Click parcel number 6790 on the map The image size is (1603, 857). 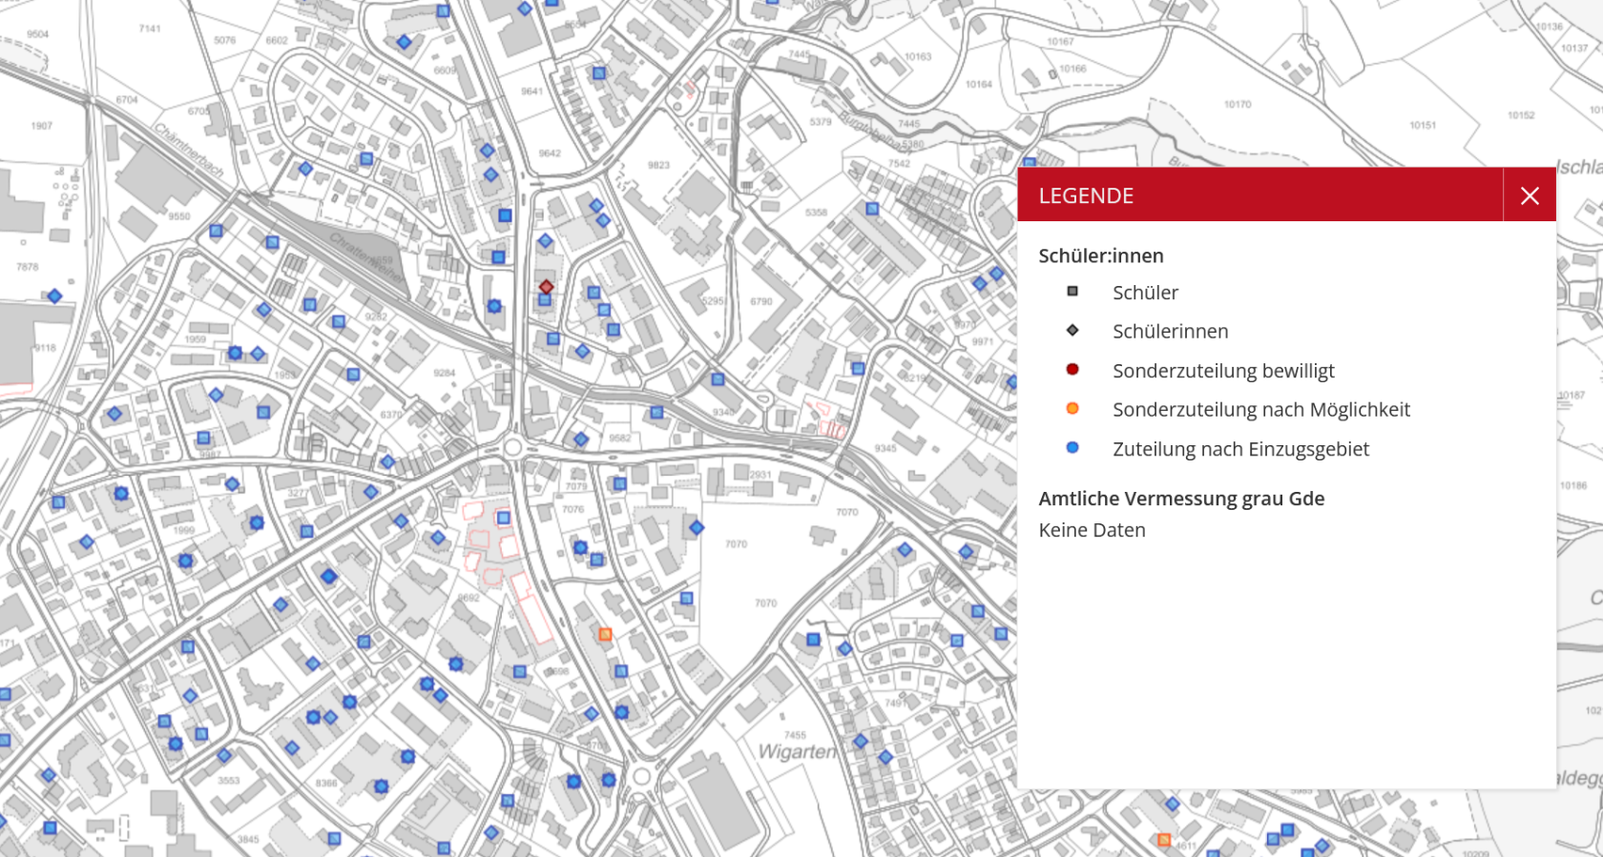click(761, 301)
